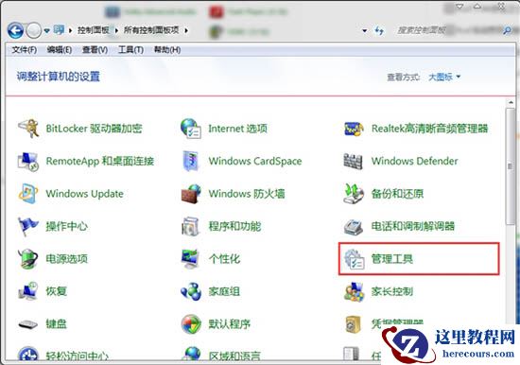Open the 管理工具 gear icon
520x365 pixels.
pos(354,258)
